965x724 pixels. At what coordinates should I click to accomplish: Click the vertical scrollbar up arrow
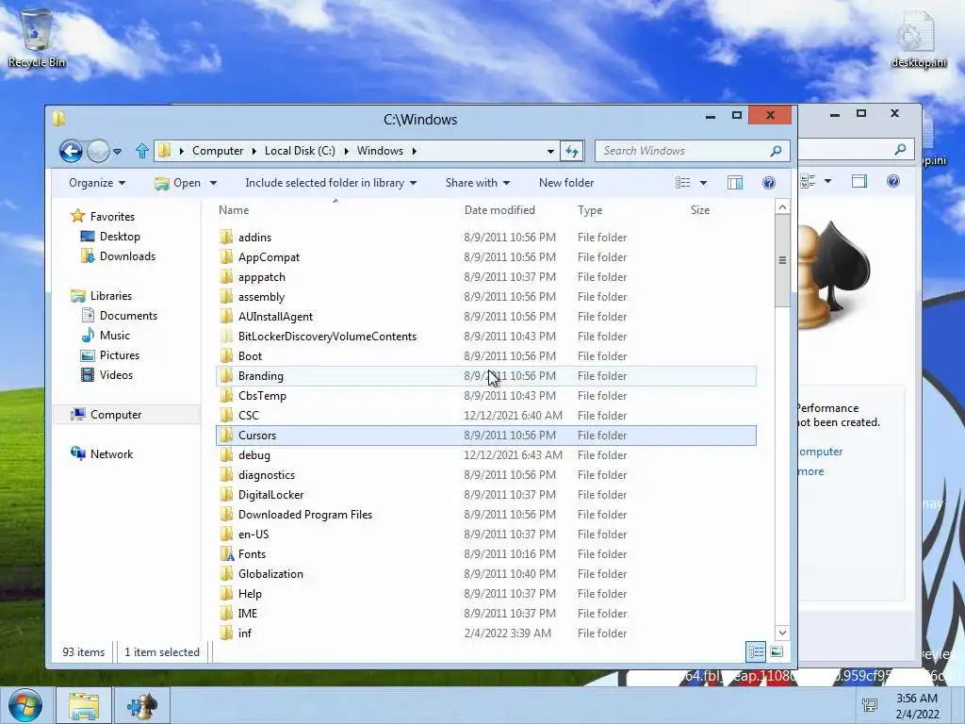782,206
